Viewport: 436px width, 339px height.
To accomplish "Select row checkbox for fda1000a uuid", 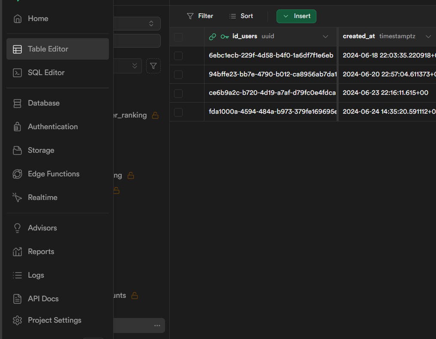I will [178, 112].
